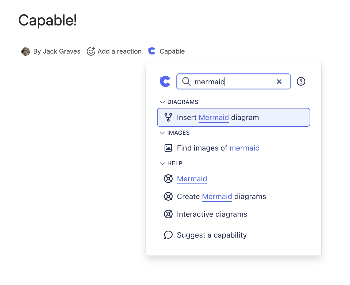Click the magnifying glass search icon
Screen dimensions: 350x285
point(186,81)
